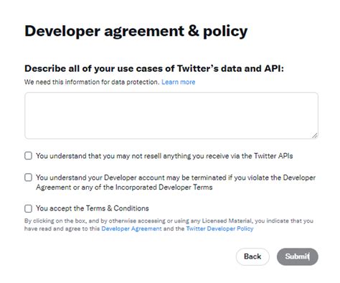Submit the developer agreement form
Image resolution: width=340 pixels, height=283 pixels.
298,256
